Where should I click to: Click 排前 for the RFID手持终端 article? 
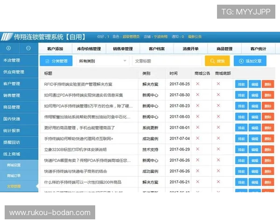pos(241,84)
